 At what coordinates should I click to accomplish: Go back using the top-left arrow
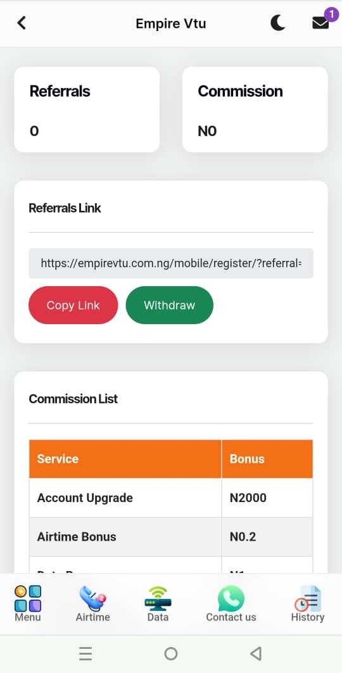[x=22, y=23]
